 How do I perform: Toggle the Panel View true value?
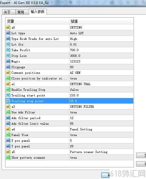tap(101, 135)
